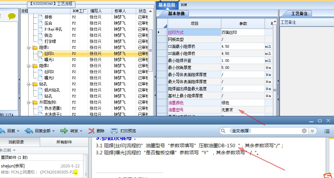The width and height of the screenshot is (334, 178).
Task: Select the 基本参数 tab
Action: 176,13
